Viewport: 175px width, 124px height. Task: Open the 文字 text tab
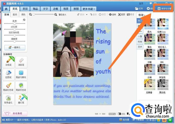click(x=46, y=9)
